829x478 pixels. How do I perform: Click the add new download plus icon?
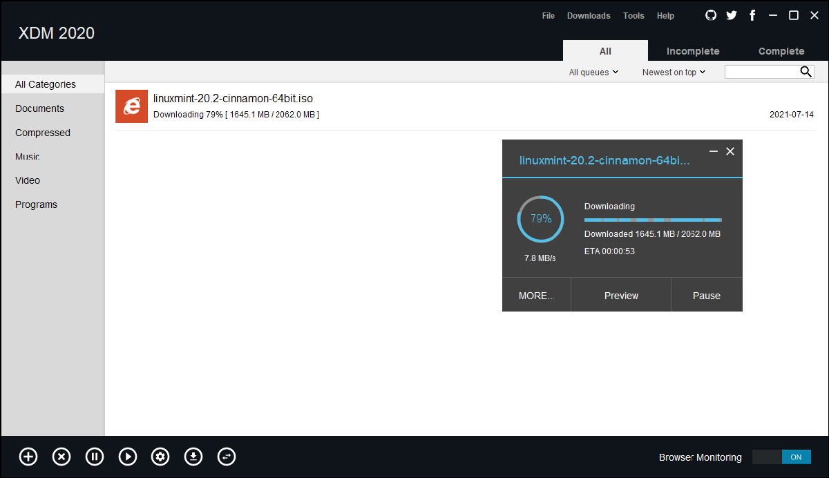pos(28,457)
